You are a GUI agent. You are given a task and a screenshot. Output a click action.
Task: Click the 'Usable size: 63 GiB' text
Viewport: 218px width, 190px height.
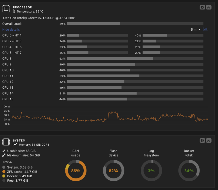(21, 151)
